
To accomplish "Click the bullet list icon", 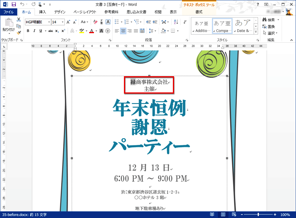I will (x=117, y=22).
